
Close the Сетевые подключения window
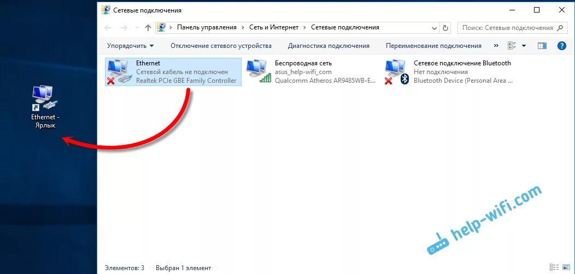coord(562,10)
